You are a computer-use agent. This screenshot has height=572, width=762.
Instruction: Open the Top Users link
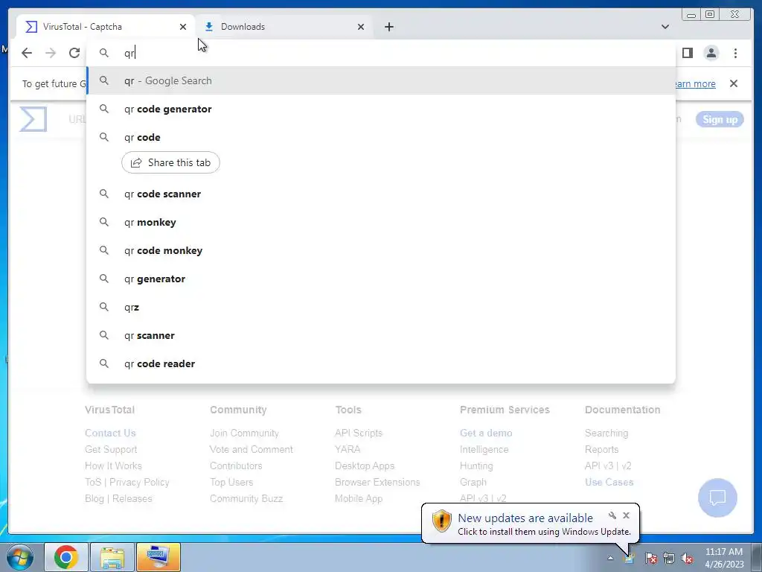pos(231,482)
